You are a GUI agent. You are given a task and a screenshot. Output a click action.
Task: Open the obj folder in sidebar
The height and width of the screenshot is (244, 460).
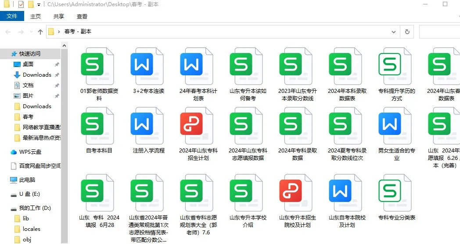tap(27, 240)
